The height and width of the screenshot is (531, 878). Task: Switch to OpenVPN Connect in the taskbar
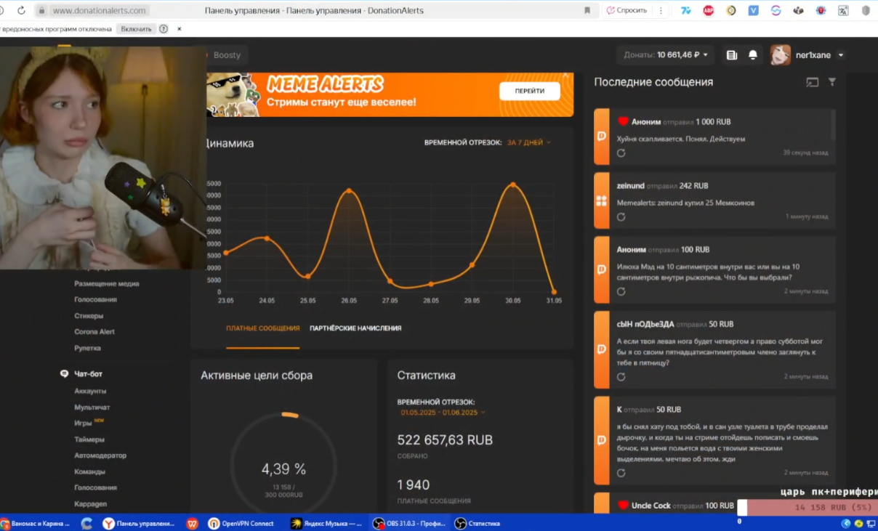click(x=241, y=523)
